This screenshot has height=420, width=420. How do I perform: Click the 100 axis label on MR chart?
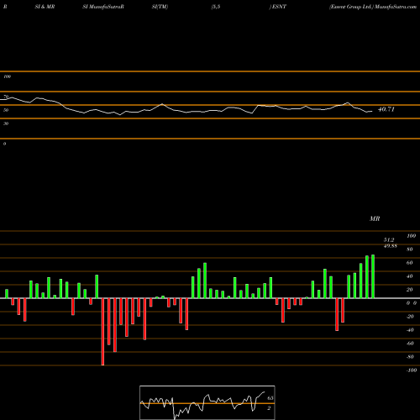[412, 236]
